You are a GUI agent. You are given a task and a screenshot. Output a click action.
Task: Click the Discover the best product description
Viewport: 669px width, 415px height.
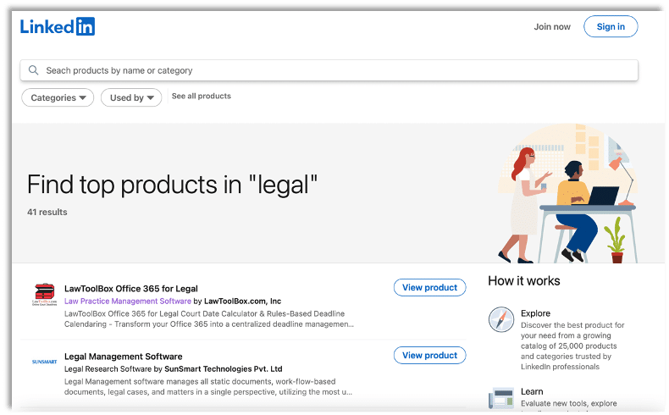[x=572, y=346]
